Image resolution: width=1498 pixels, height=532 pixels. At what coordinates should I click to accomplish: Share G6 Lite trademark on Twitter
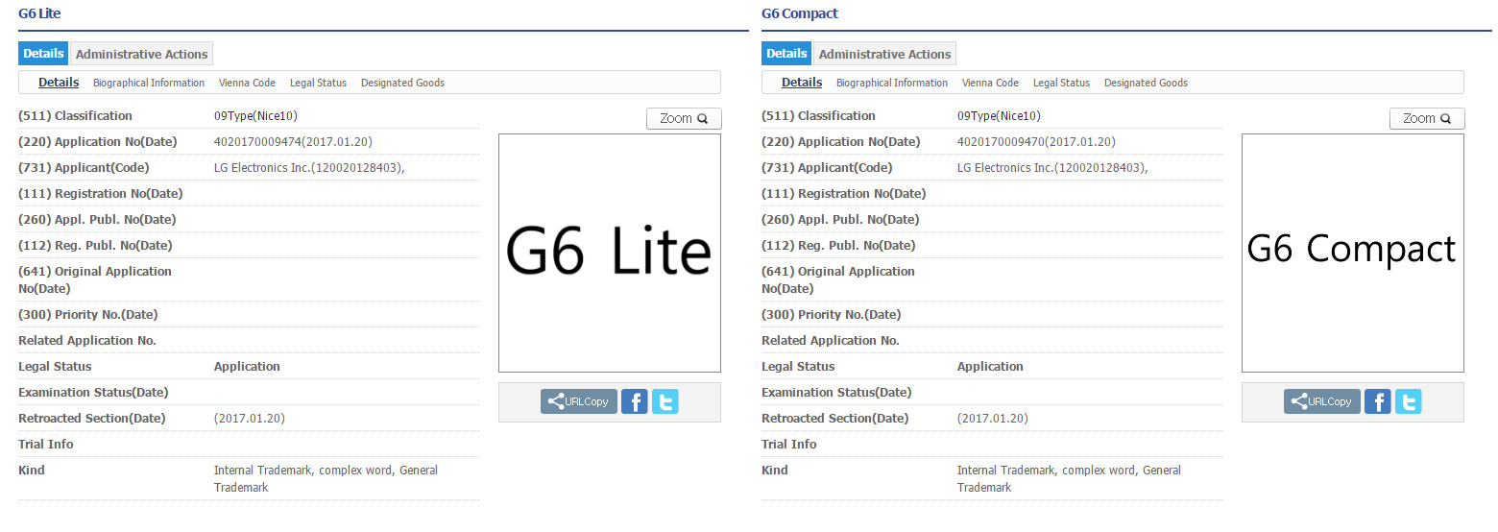(x=664, y=401)
